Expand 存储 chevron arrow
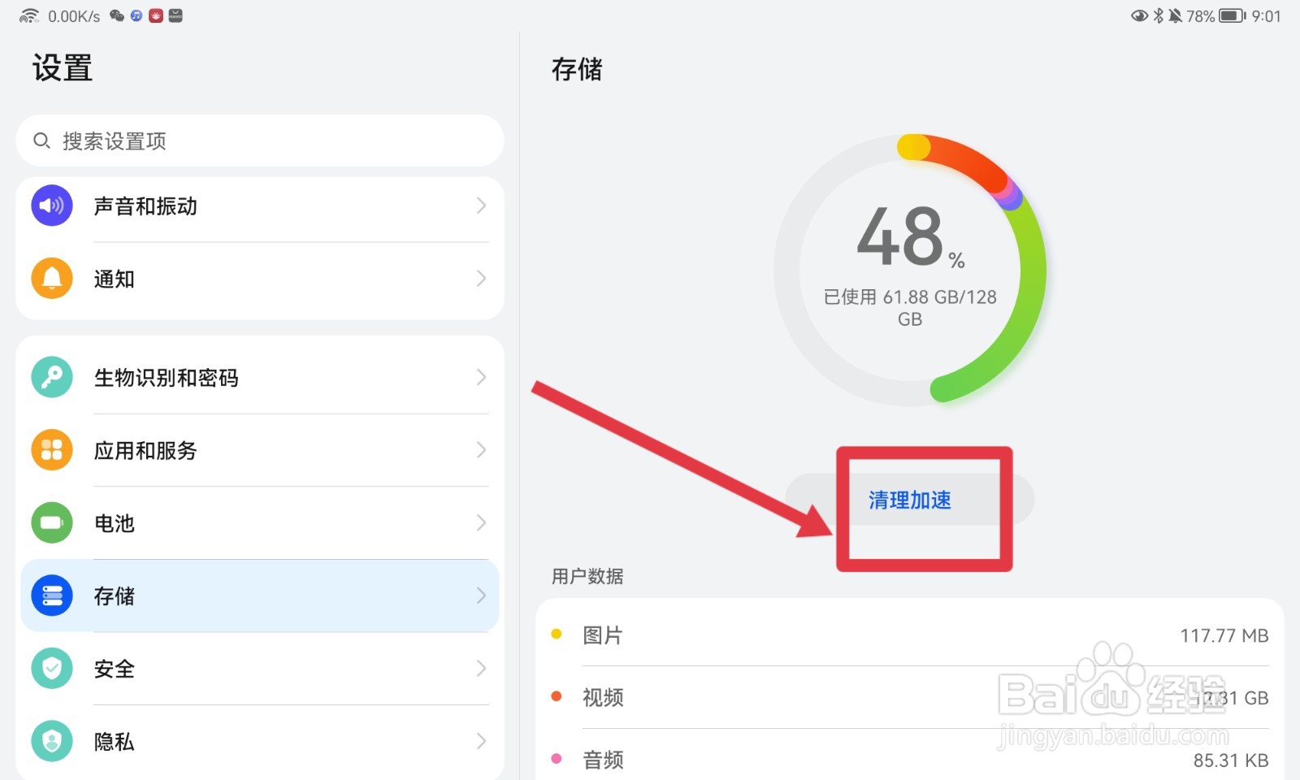1300x780 pixels. click(481, 596)
